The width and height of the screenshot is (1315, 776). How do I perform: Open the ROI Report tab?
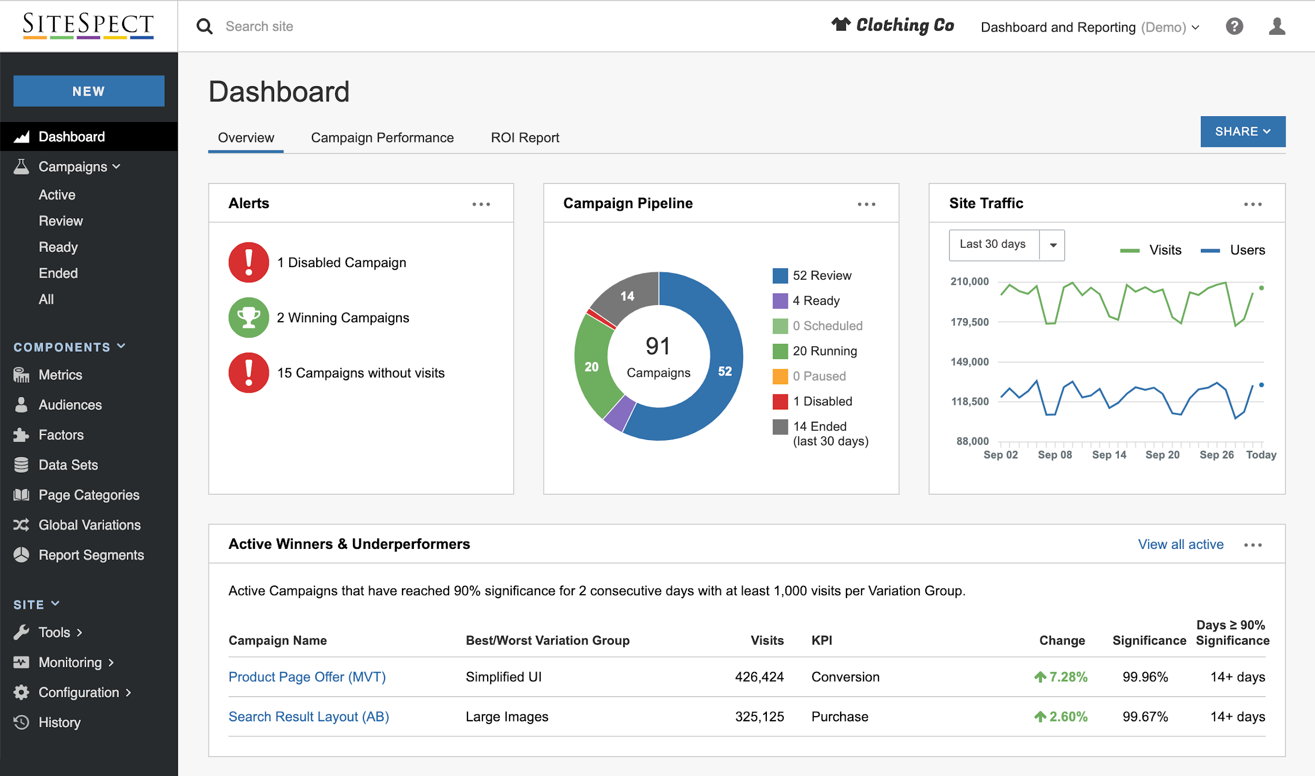[524, 138]
